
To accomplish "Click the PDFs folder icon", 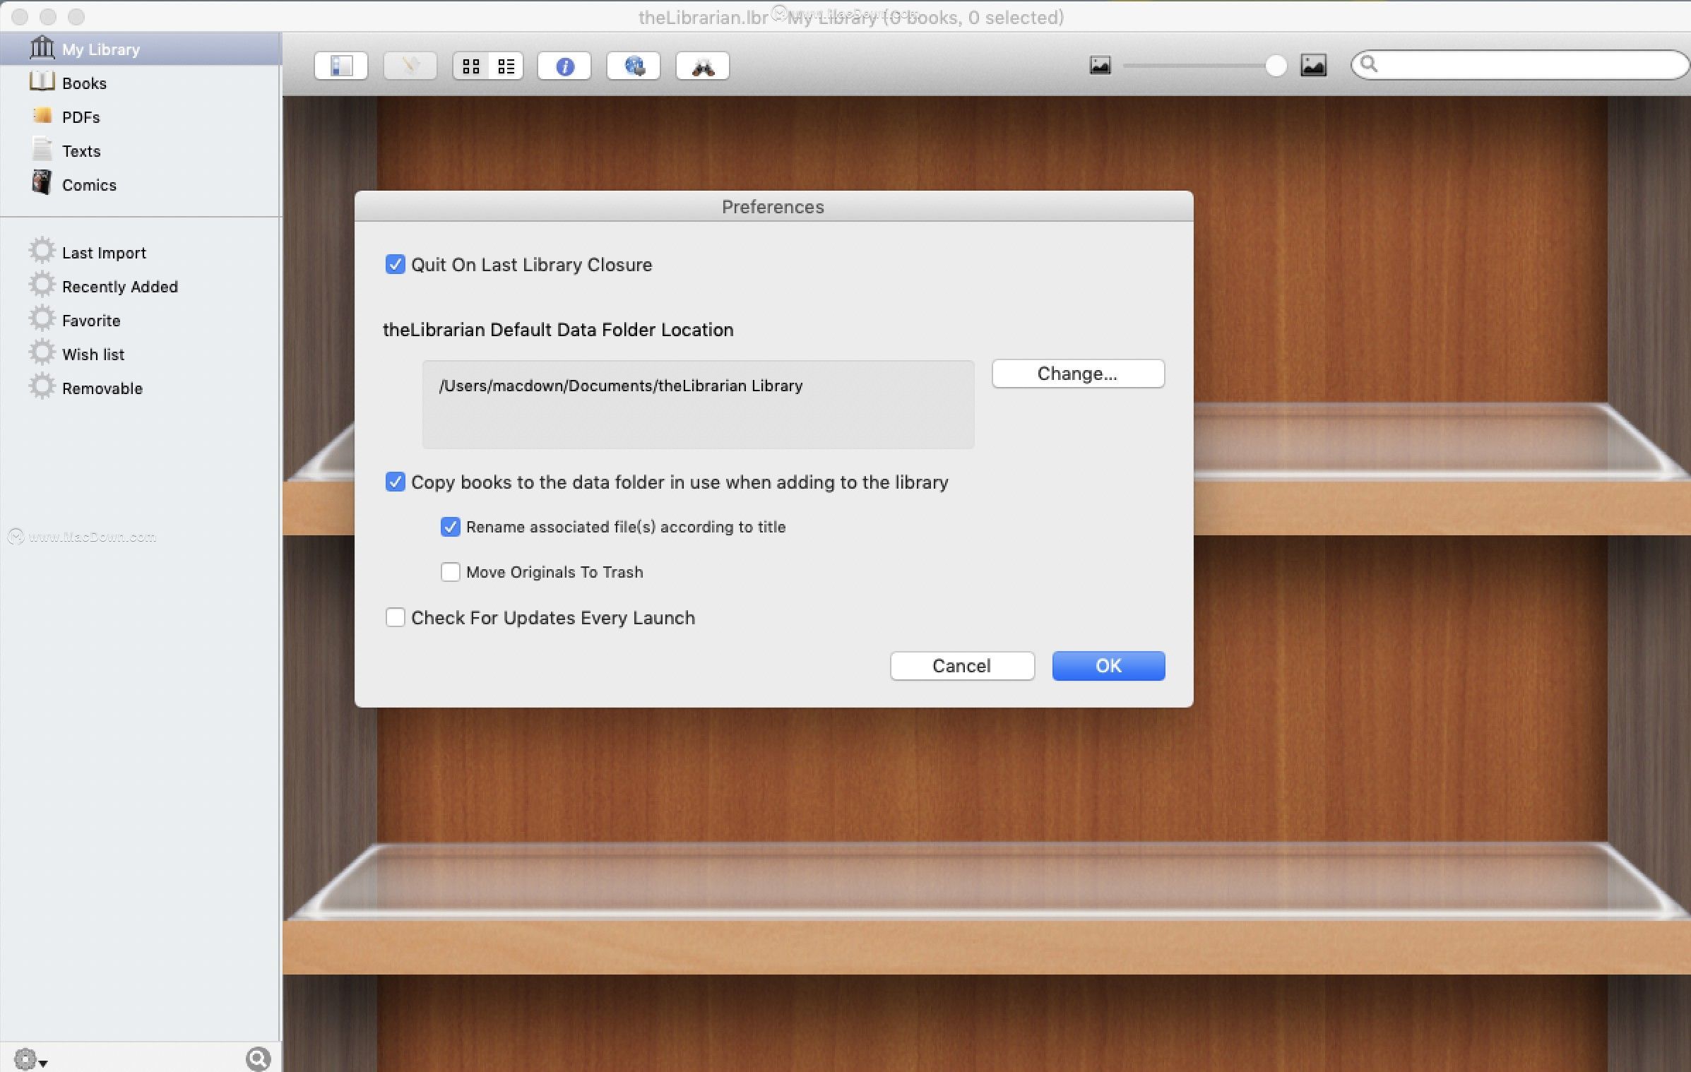I will point(42,114).
